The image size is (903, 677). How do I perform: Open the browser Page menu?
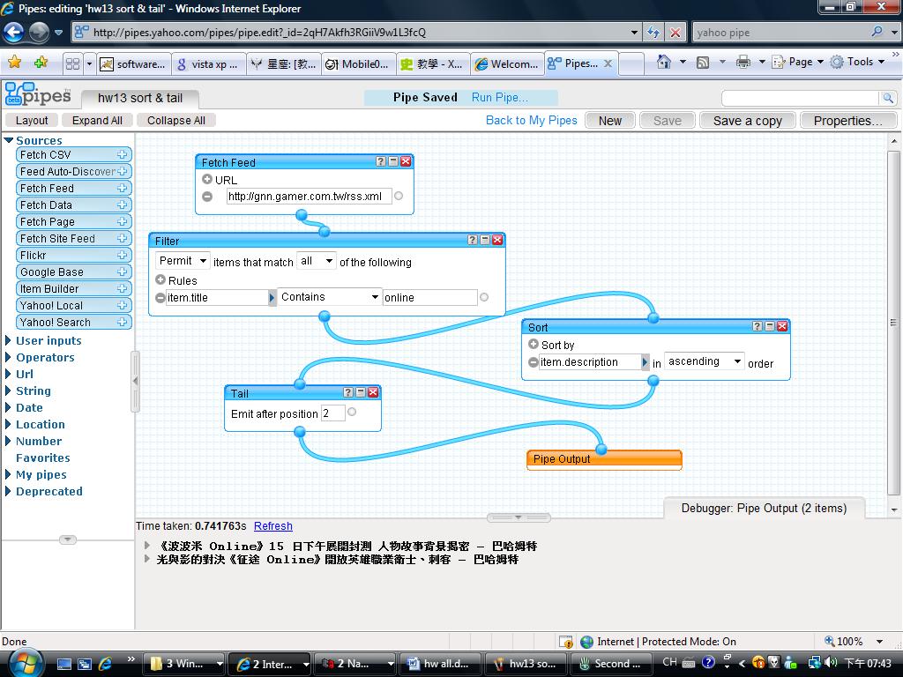pos(798,62)
